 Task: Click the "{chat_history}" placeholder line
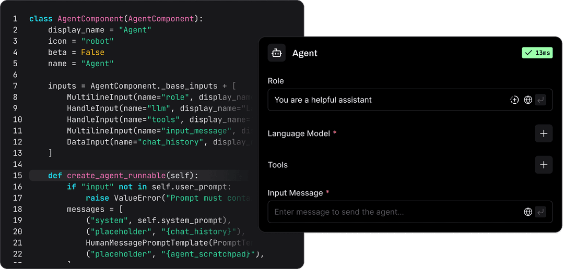pos(166,231)
